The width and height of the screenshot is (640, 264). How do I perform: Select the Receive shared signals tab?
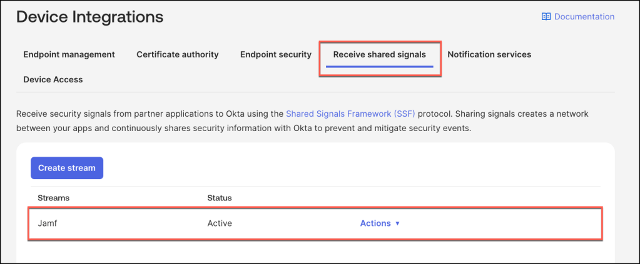379,54
